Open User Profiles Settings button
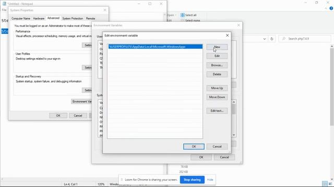This screenshot has width=334, height=187. (x=87, y=68)
